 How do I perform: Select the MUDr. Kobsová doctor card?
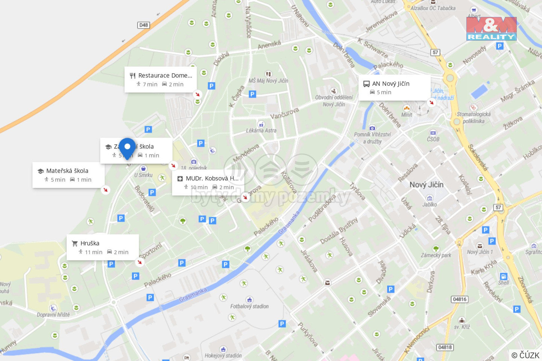click(x=208, y=183)
